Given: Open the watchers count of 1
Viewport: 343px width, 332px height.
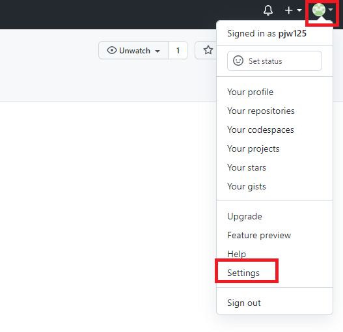Looking at the screenshot, I should (x=178, y=50).
